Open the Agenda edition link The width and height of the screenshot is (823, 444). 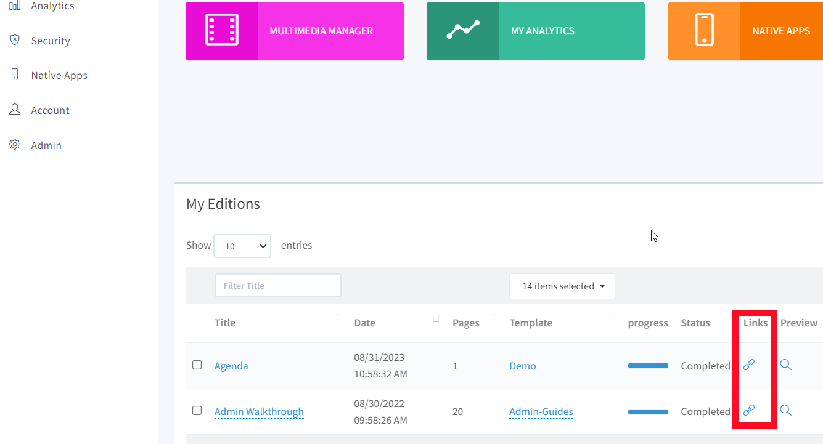[231, 366]
